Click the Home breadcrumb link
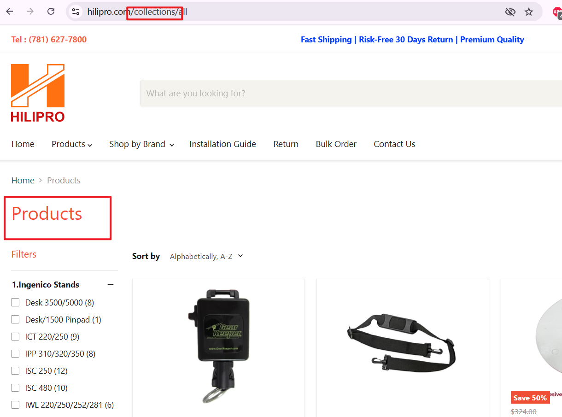 tap(23, 181)
